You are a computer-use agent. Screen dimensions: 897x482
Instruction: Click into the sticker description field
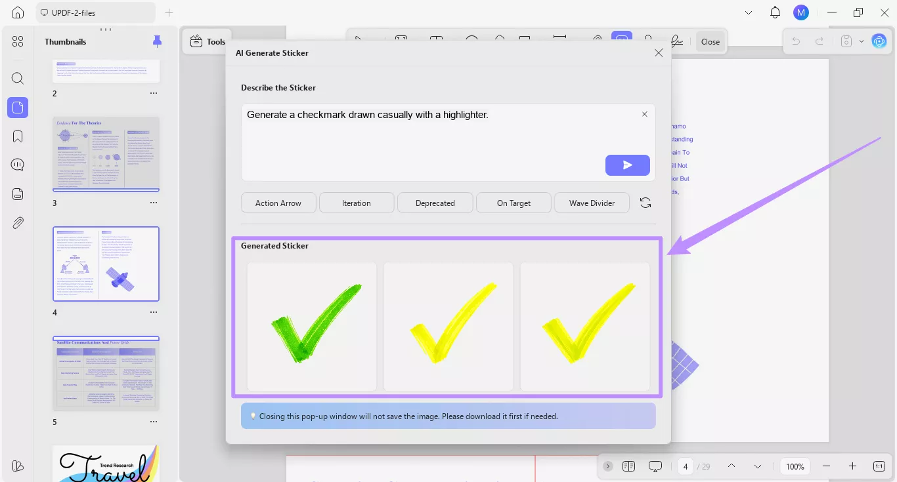tap(448, 142)
